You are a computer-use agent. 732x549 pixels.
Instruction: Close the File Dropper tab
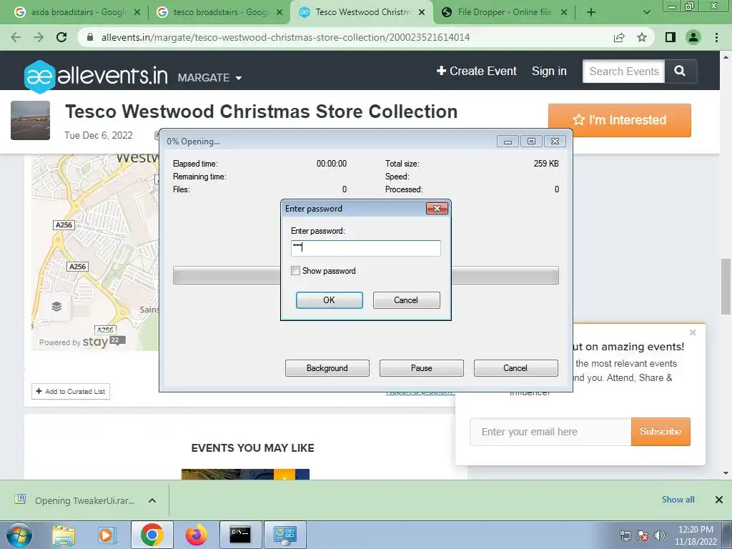coord(564,12)
